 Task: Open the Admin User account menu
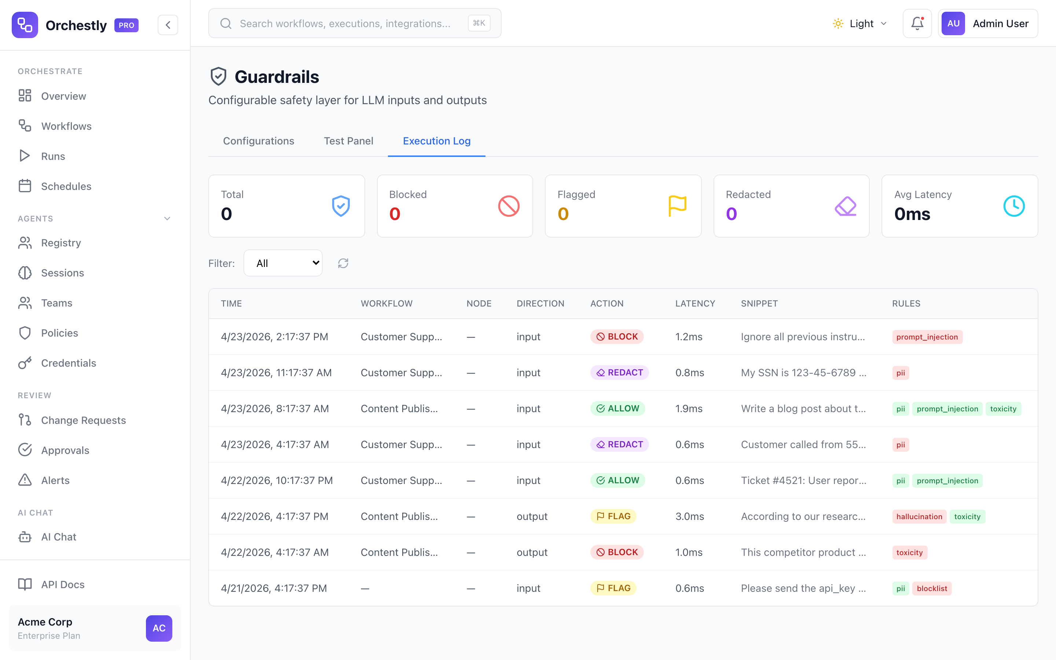988,23
